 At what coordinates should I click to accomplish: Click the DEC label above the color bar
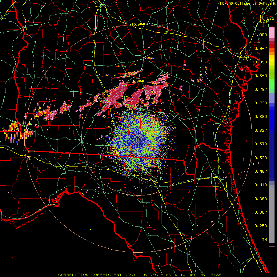[271, 18]
